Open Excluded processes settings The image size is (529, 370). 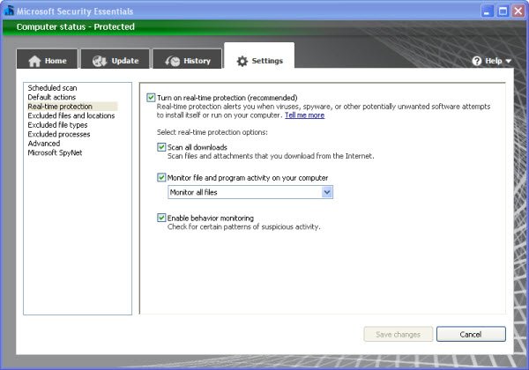click(59, 134)
